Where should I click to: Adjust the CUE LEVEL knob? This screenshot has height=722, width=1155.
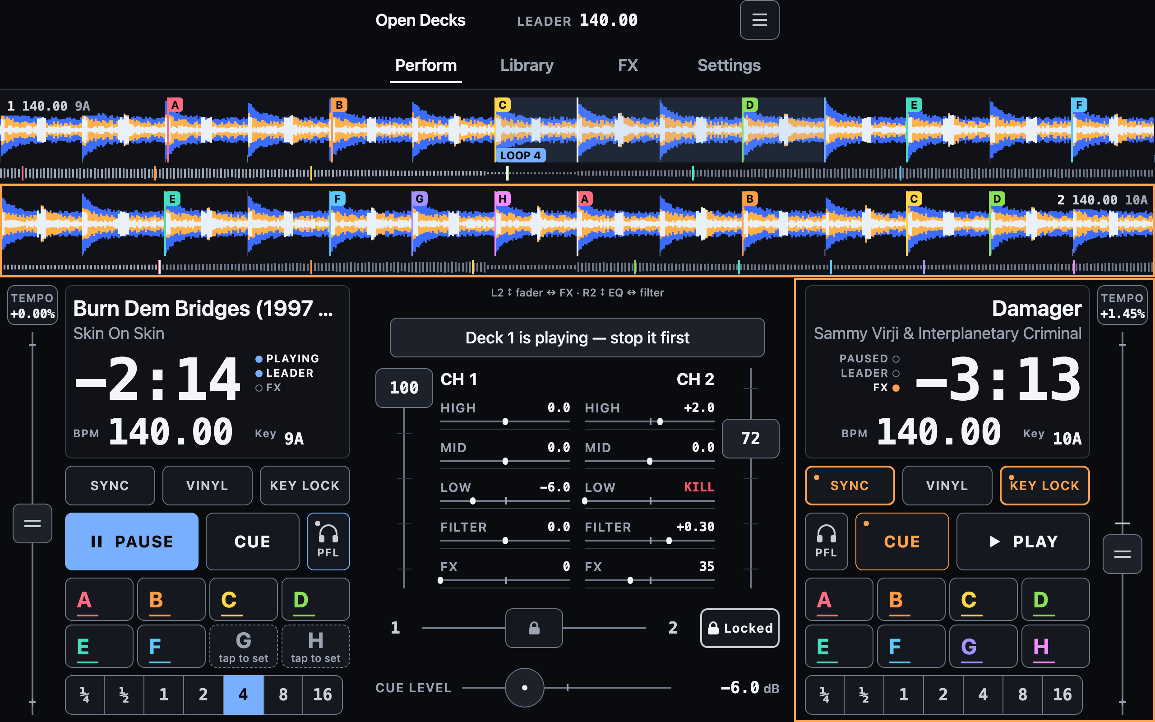(525, 688)
